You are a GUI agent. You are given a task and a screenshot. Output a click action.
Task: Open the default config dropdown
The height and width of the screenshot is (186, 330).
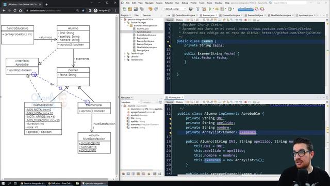(x=175, y=9)
